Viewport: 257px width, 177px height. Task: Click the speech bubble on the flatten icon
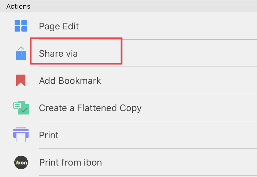click(x=17, y=106)
